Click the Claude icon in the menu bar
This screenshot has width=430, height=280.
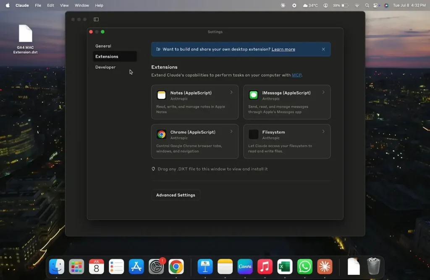tap(283, 5)
